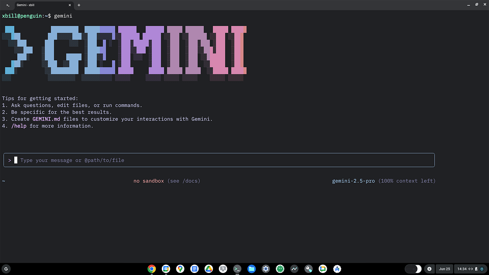This screenshot has height=275, width=489.
Task: Click the terminal icon left of the tab
Action: (8, 5)
